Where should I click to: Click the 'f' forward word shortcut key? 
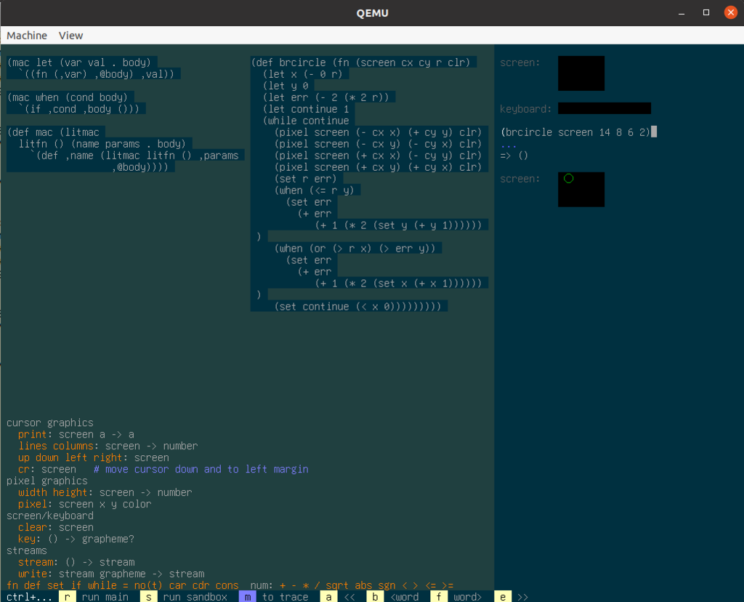click(x=438, y=597)
